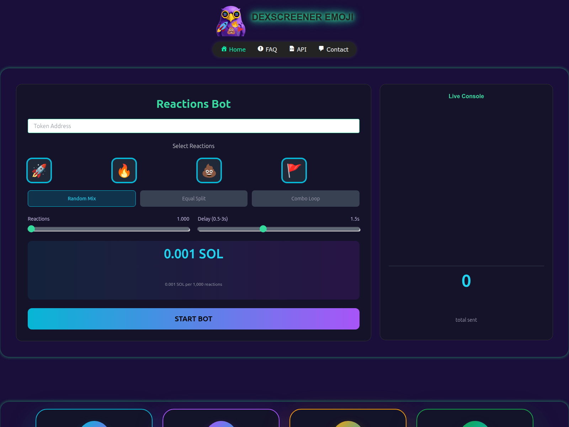Click the Delay (0.5-3s) slider

(x=279, y=229)
